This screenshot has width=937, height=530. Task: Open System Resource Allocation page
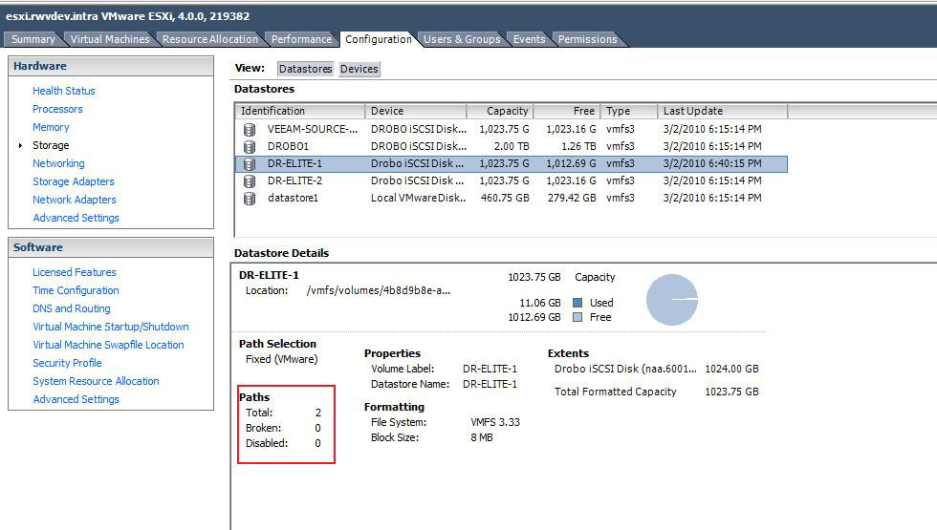[x=97, y=381]
